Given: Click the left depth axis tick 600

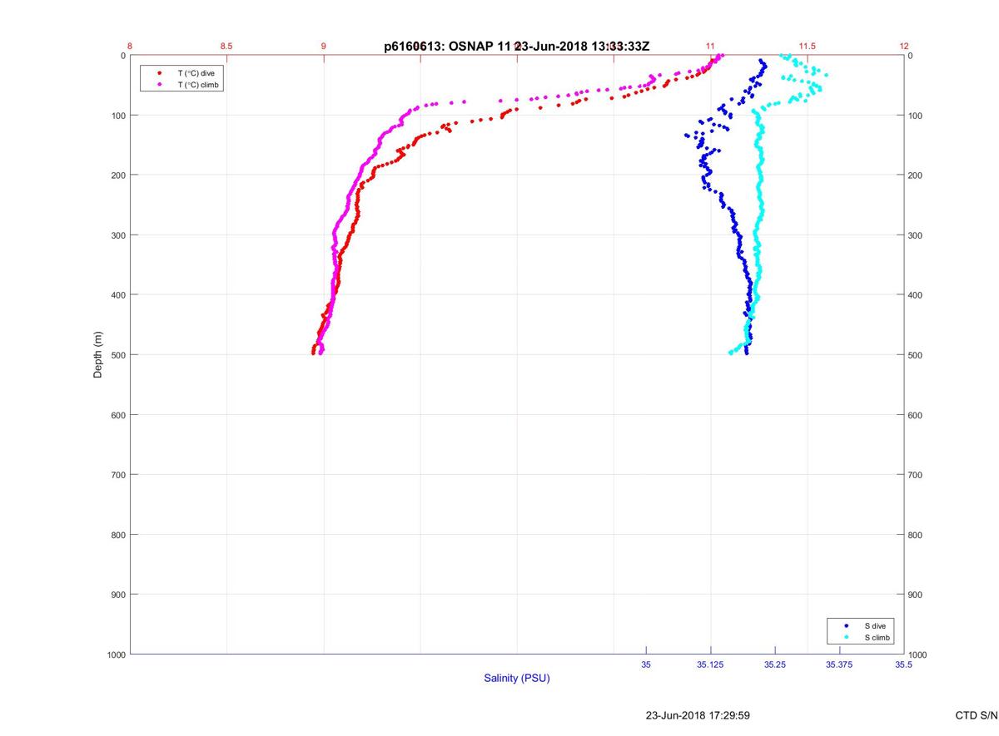Looking at the screenshot, I should [x=118, y=415].
